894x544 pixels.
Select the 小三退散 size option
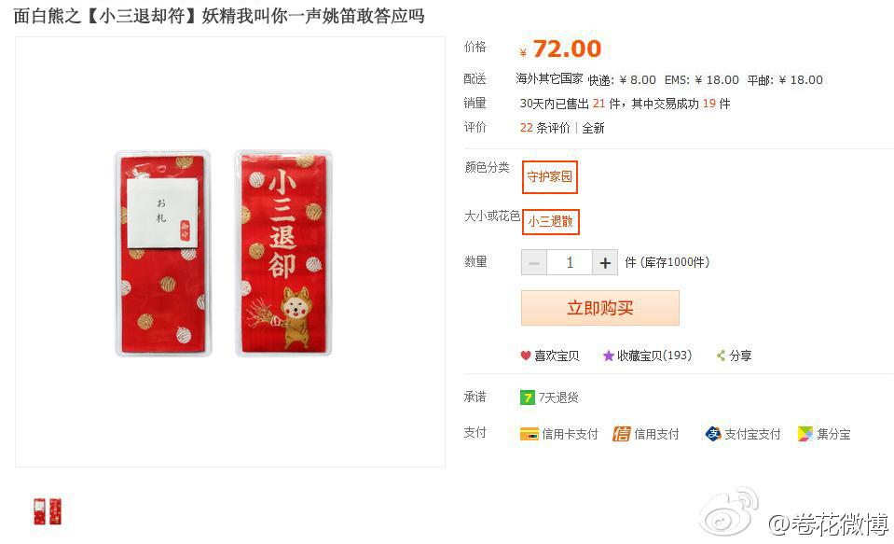(x=550, y=221)
